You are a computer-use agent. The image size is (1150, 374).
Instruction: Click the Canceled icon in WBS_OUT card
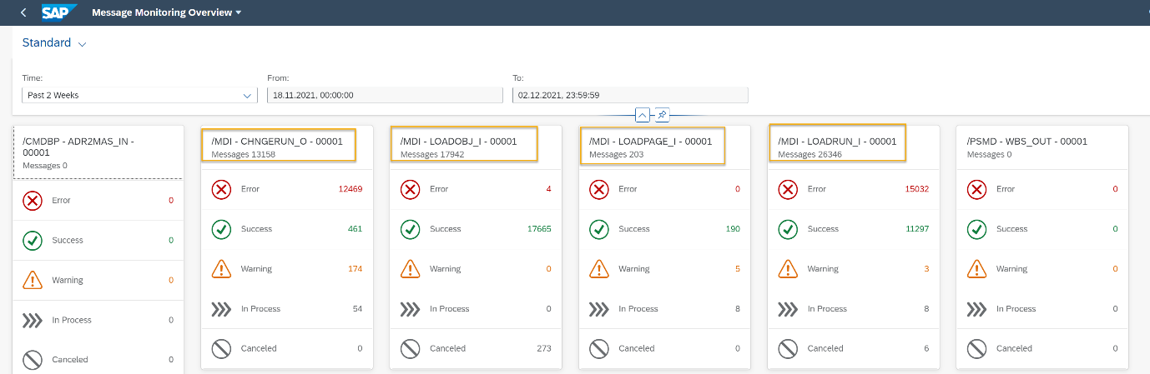click(976, 349)
